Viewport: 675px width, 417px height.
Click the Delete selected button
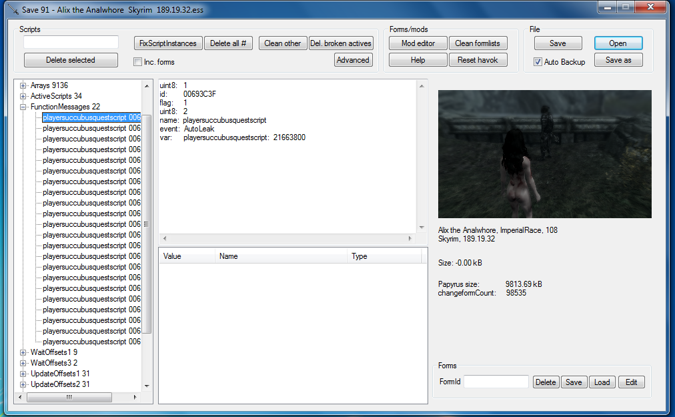tap(71, 60)
